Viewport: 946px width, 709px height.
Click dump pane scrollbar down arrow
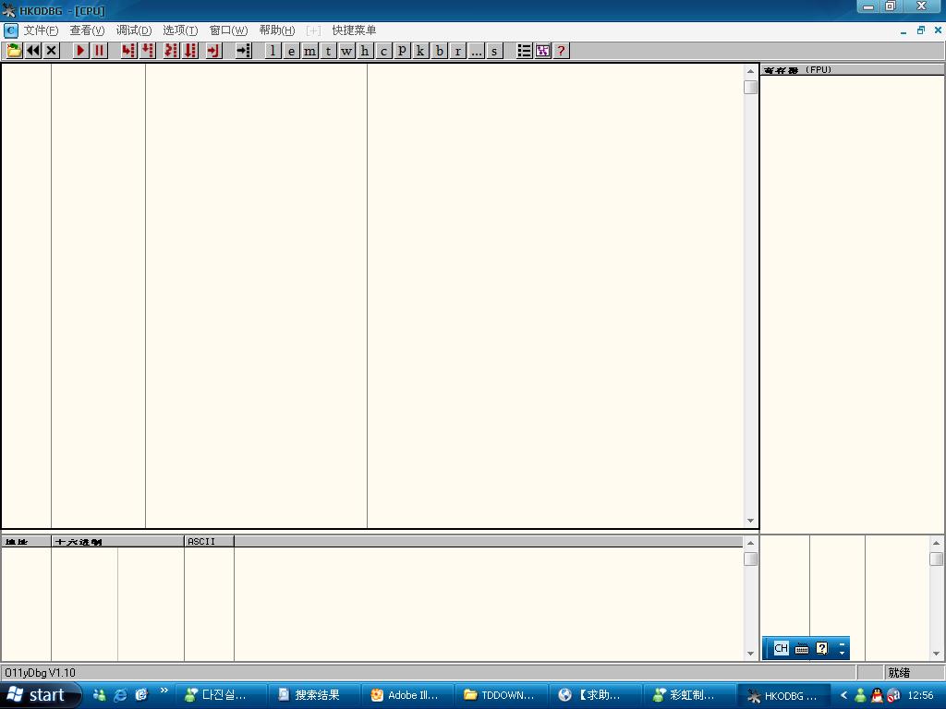(x=750, y=654)
